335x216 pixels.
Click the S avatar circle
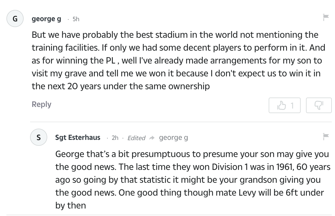coord(39,137)
